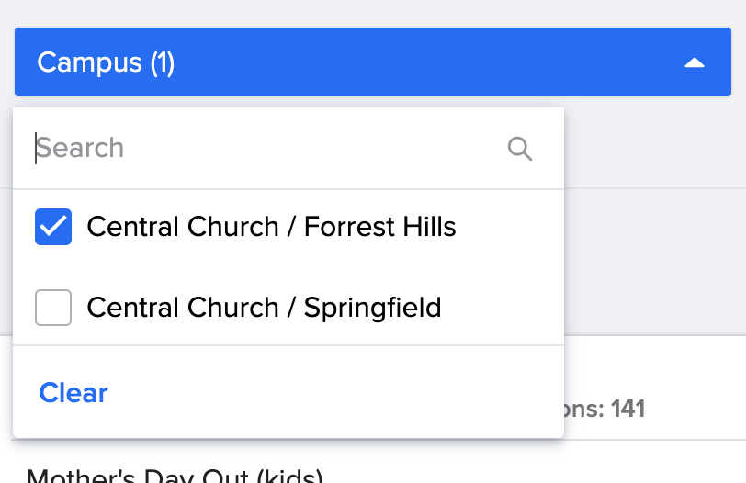Select the Central Church / Forrest Hills option text
746x483 pixels.
[x=271, y=227]
